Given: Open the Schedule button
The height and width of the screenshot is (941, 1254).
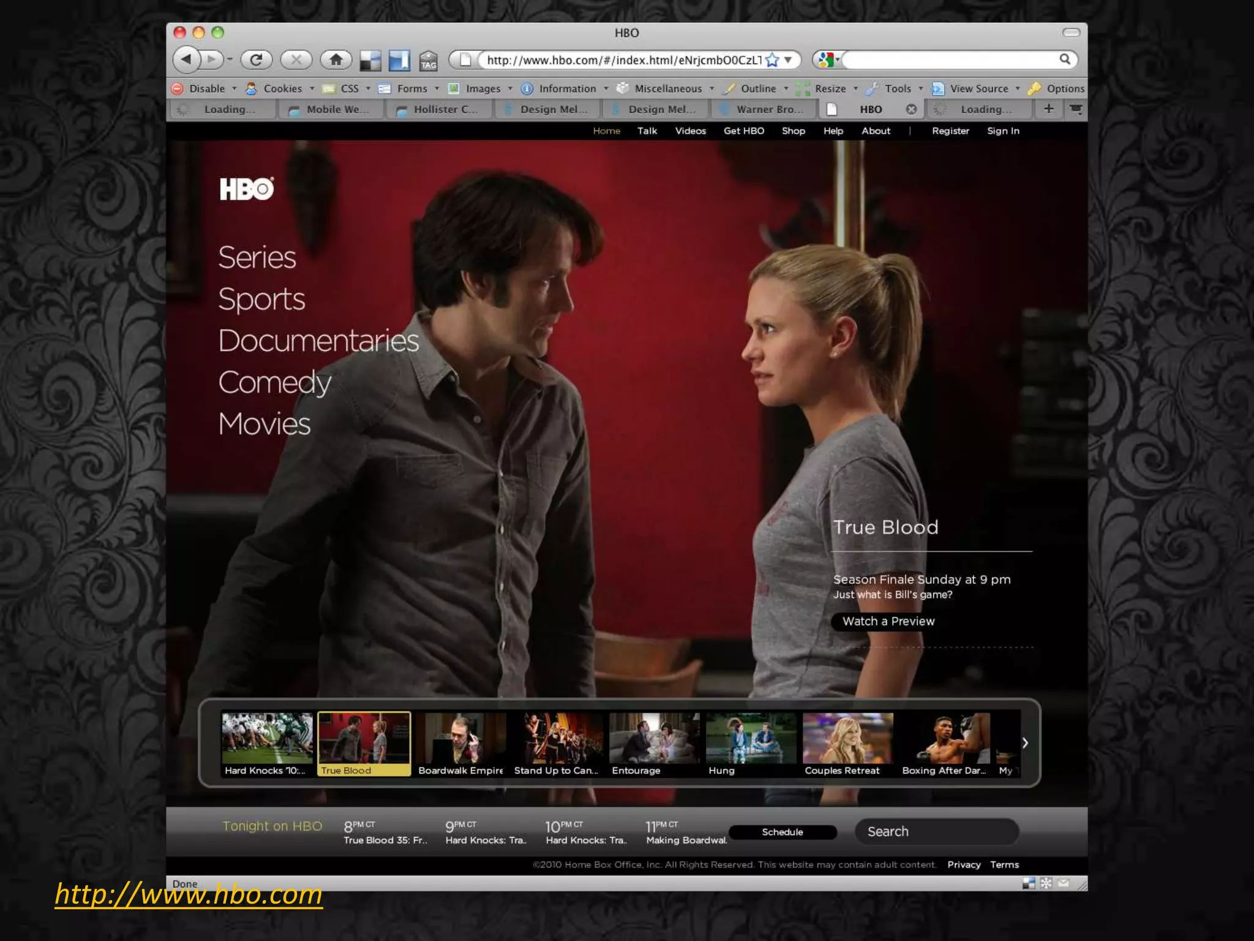Looking at the screenshot, I should tap(782, 832).
